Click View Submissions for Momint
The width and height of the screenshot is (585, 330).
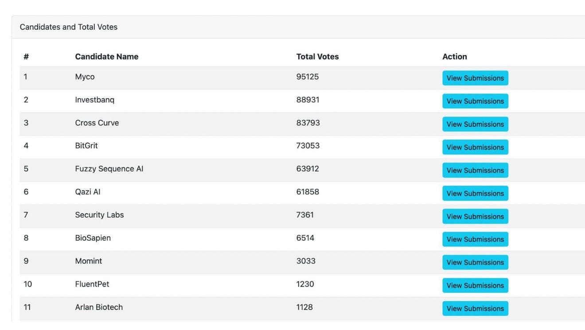click(x=475, y=263)
